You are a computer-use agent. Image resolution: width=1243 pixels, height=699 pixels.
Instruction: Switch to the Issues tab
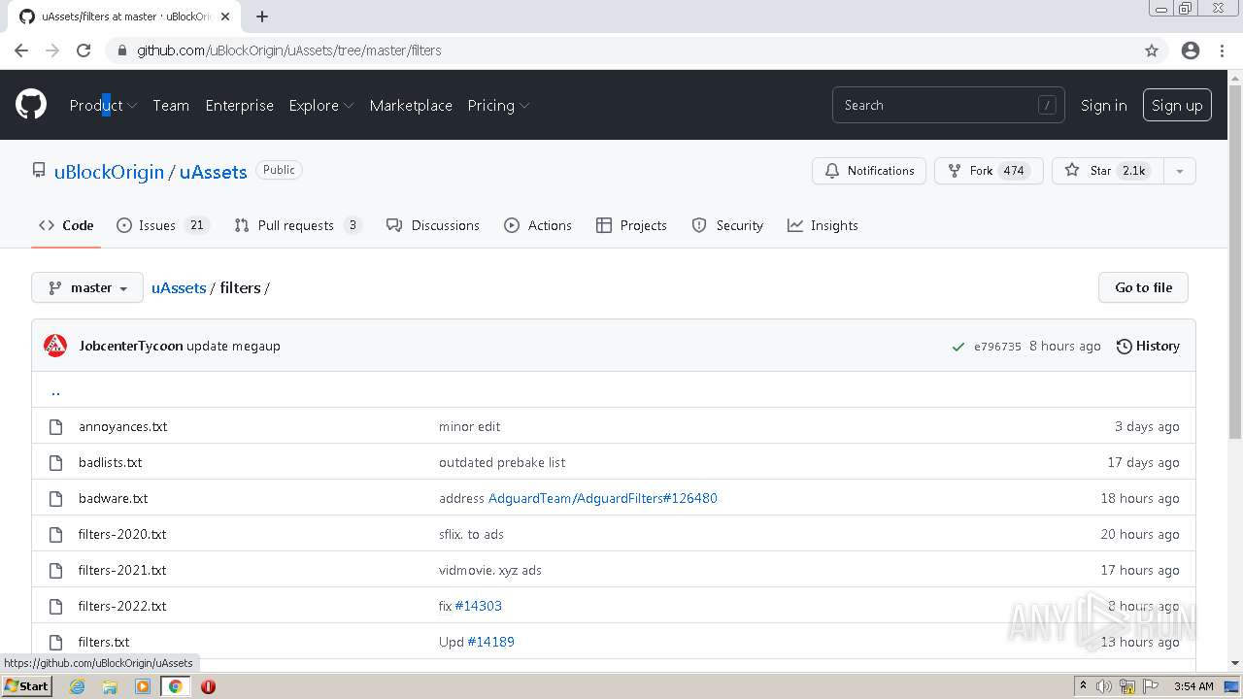pos(162,225)
